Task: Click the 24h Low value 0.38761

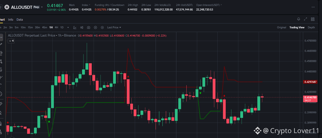Action: 146,10
